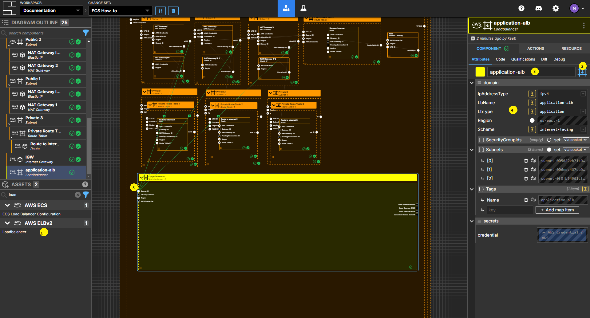Click the frame type icon beside component name
This screenshot has height=318, width=590.
(x=582, y=72)
